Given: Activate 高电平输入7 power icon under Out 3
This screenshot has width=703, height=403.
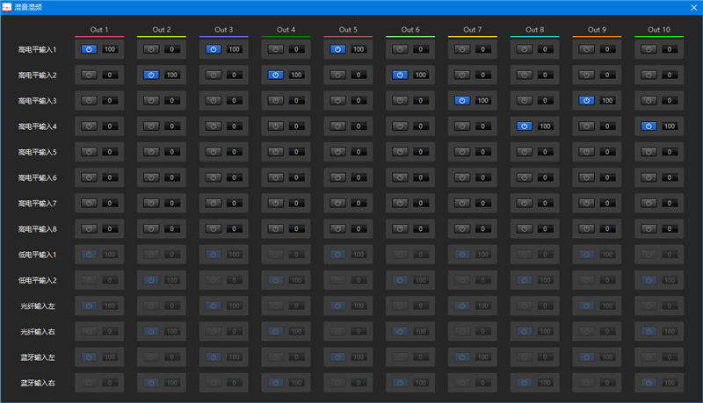Looking at the screenshot, I should click(213, 203).
